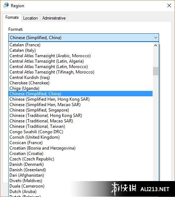This screenshot has height=197, width=175.
Task: Pick Czech (Czech Republic) format
Action: click(x=81, y=159)
